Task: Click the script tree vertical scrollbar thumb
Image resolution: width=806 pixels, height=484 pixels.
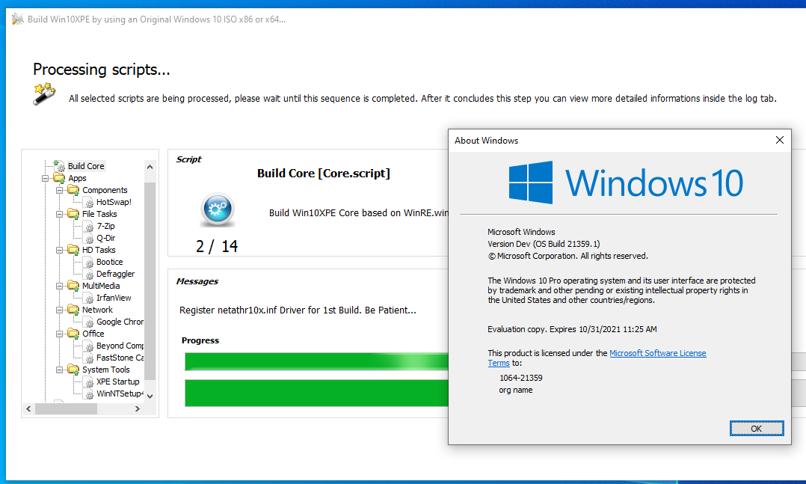Action: 150,281
